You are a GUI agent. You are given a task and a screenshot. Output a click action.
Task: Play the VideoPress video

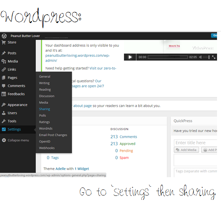point(130,57)
